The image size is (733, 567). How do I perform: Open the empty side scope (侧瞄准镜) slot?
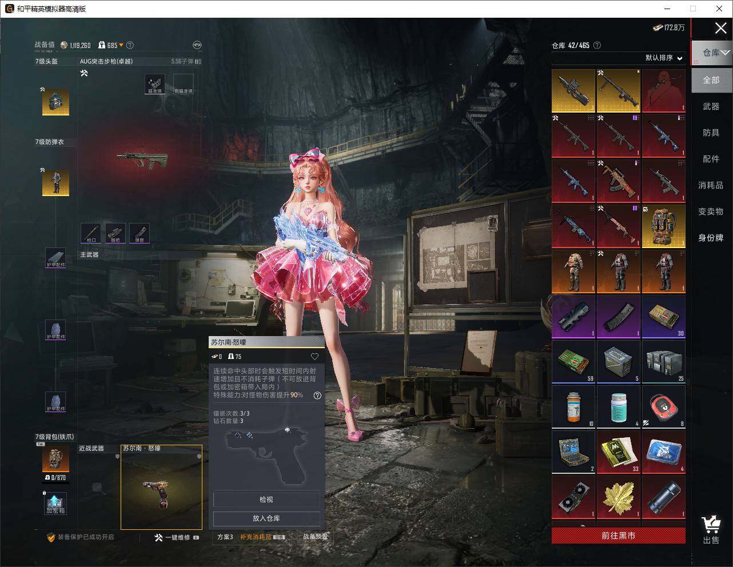(x=184, y=83)
